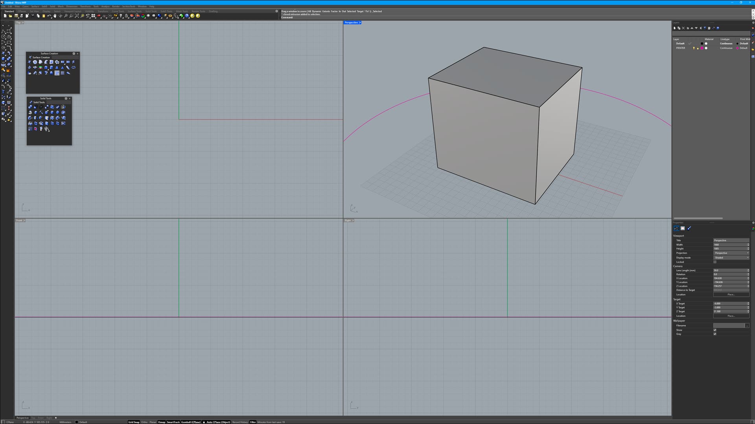755x424 pixels.
Task: Toggle the PRINTER layer lightbulb visibility
Action: click(x=694, y=48)
